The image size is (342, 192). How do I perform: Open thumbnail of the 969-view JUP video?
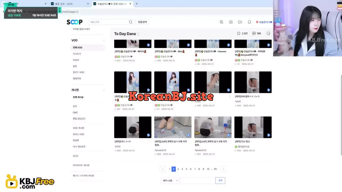click(x=173, y=127)
